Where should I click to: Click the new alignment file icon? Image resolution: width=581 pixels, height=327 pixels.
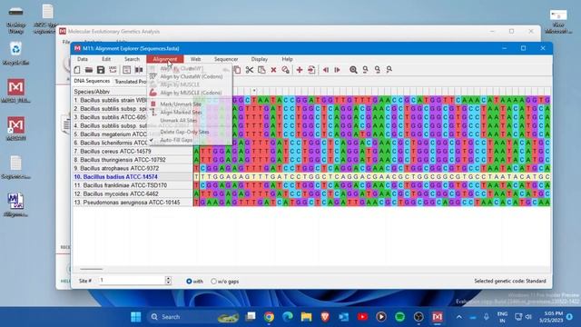[77, 70]
